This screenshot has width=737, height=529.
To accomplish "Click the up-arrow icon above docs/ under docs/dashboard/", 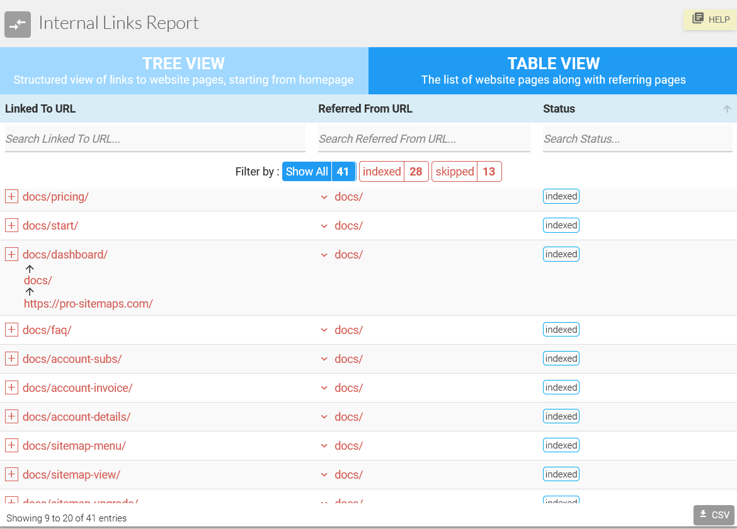I will click(x=30, y=269).
